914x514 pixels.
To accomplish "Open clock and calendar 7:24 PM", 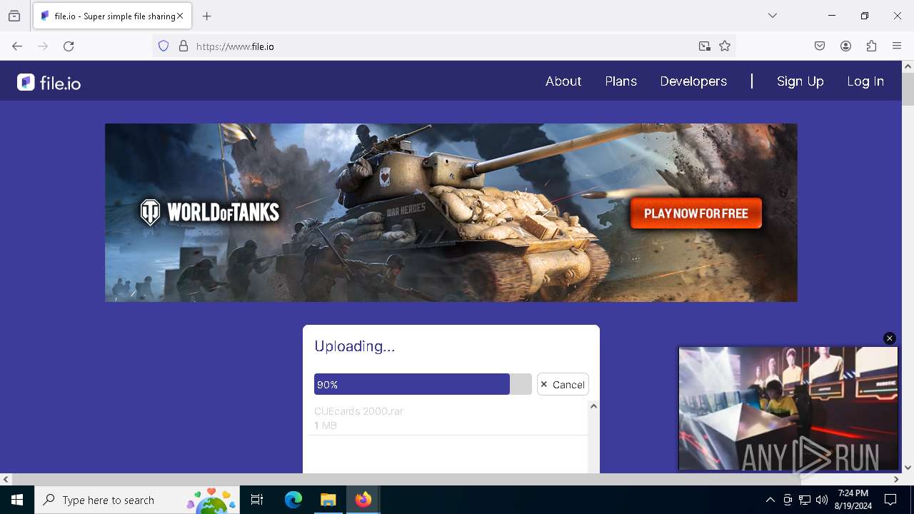I will 853,500.
